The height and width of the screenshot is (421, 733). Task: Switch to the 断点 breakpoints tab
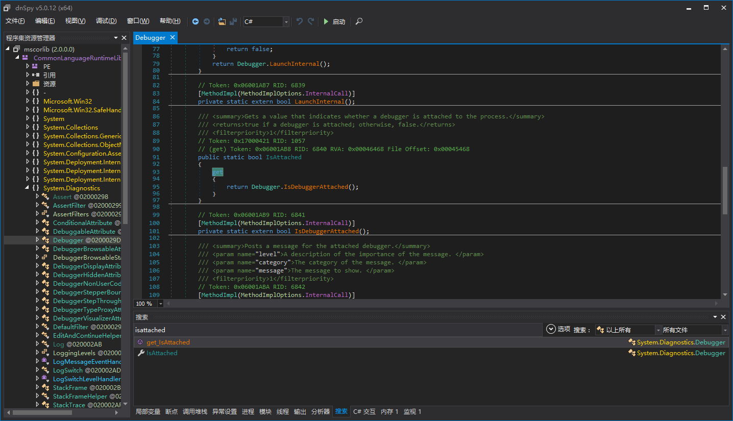coord(172,411)
